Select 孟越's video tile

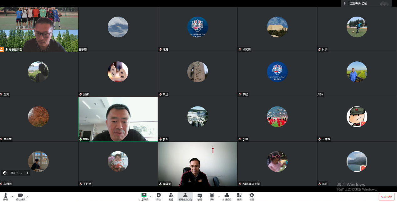tap(118, 119)
